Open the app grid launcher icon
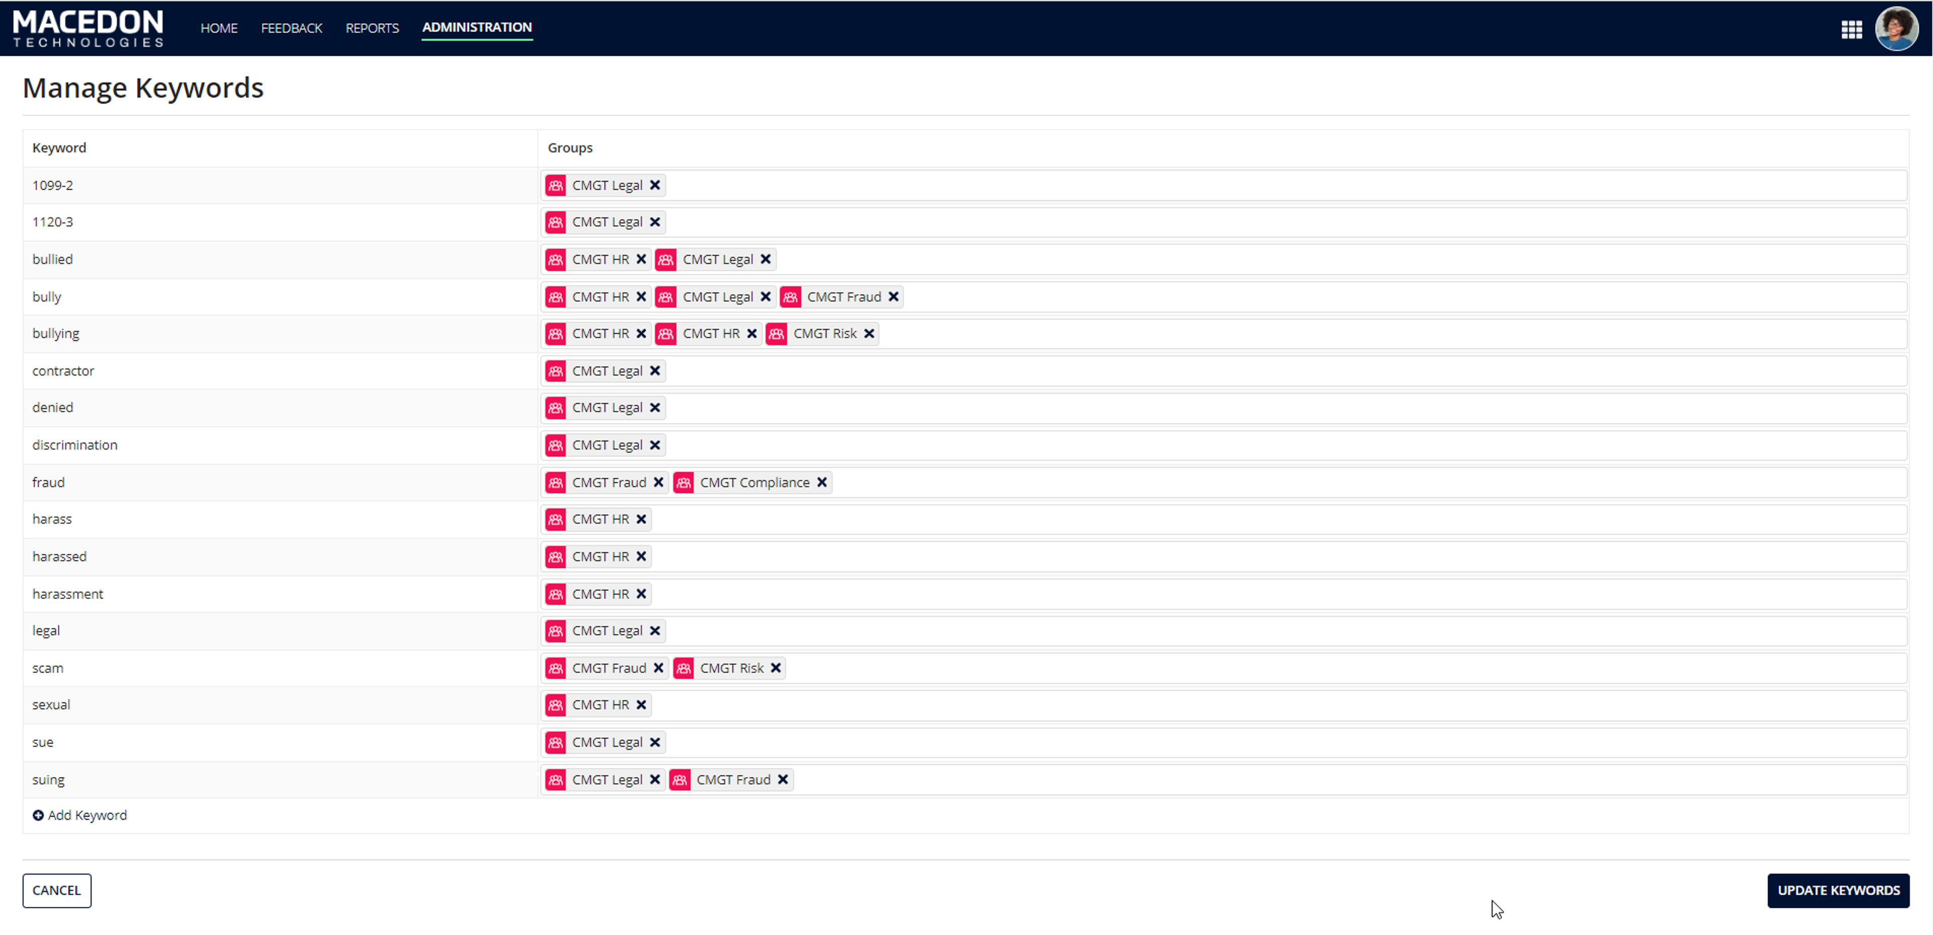 pyautogui.click(x=1851, y=29)
